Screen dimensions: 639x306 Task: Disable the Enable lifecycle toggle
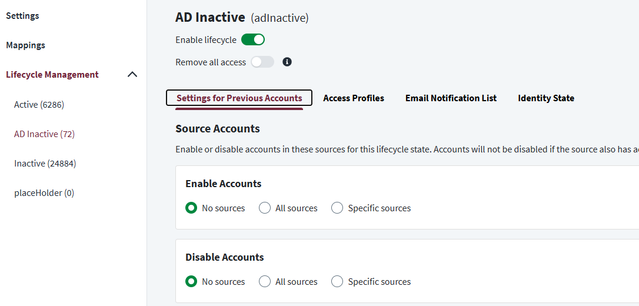click(x=253, y=40)
